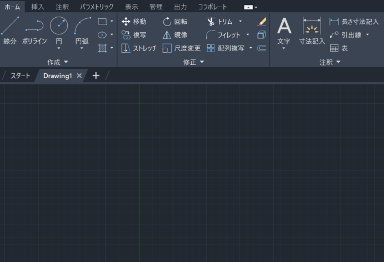Viewport: 384px width, 262px height.
Task: Click the new drawing plus tab button
Action: click(x=96, y=75)
